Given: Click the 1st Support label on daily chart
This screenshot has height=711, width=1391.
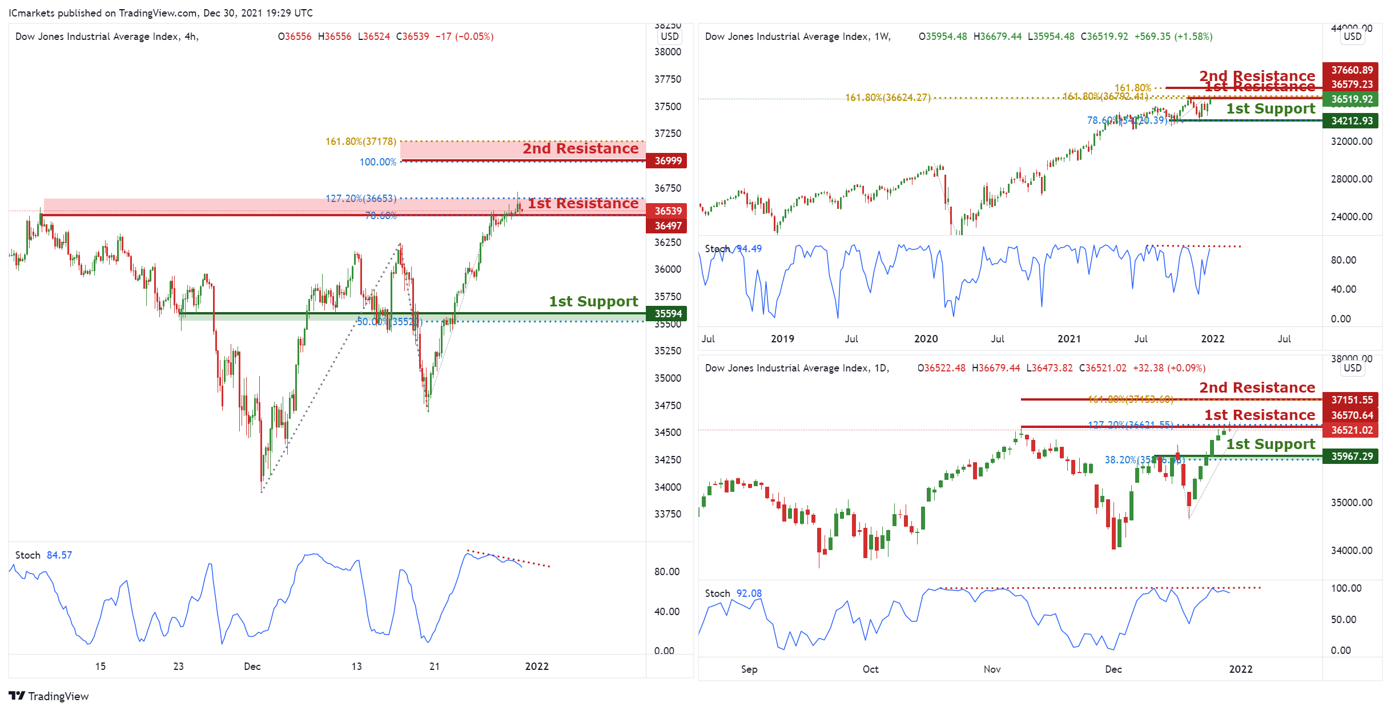Looking at the screenshot, I should pyautogui.click(x=1271, y=445).
